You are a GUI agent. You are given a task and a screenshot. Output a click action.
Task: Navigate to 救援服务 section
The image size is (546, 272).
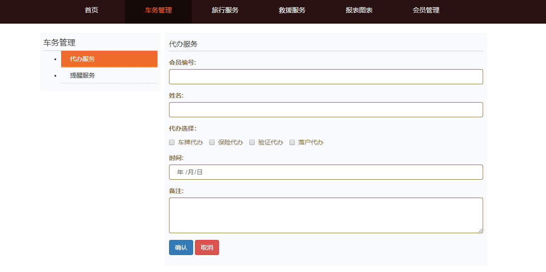[x=291, y=11]
